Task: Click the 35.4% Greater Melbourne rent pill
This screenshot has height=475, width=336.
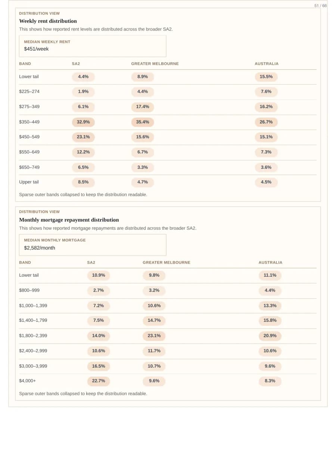Action: tap(143, 122)
